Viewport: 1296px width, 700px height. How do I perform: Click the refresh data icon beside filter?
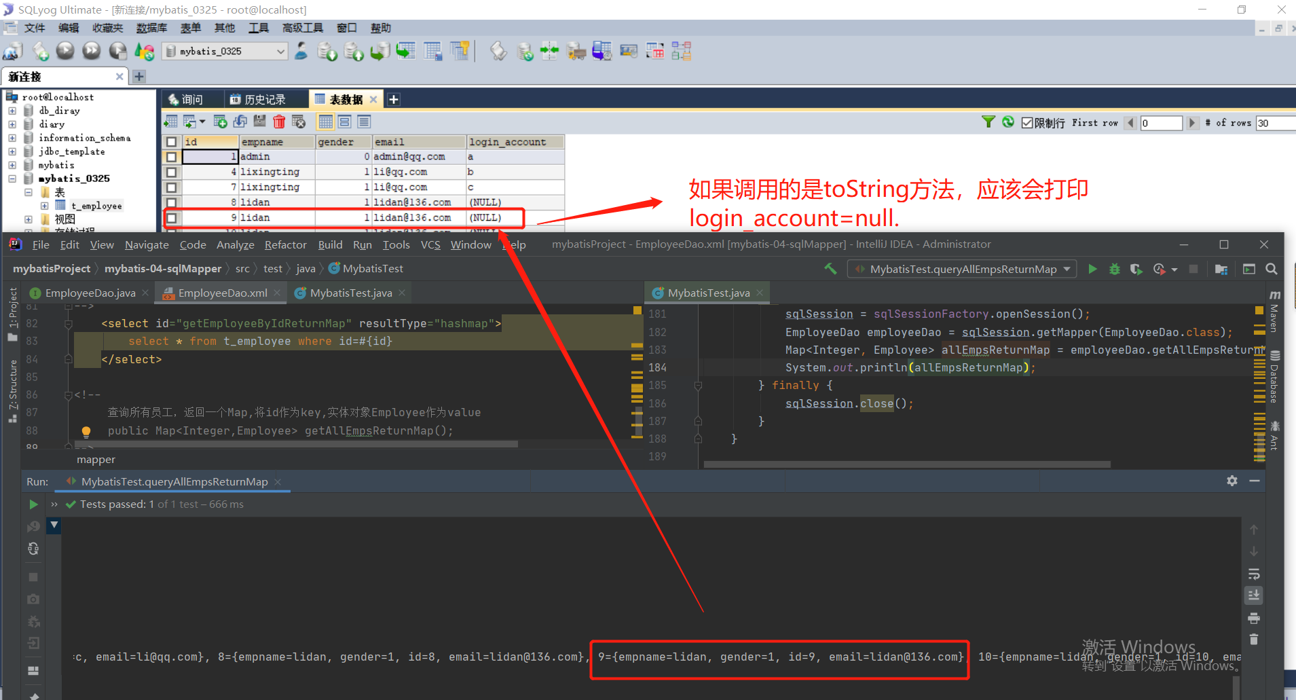point(1008,122)
